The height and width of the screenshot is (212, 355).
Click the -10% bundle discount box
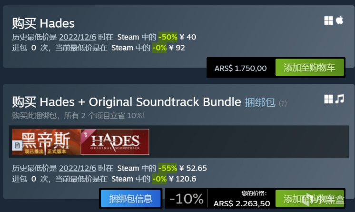187,199
